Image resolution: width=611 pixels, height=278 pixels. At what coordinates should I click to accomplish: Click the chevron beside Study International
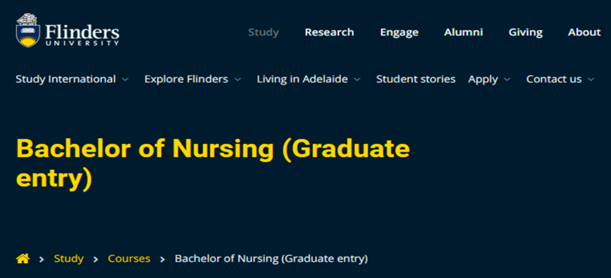(125, 80)
